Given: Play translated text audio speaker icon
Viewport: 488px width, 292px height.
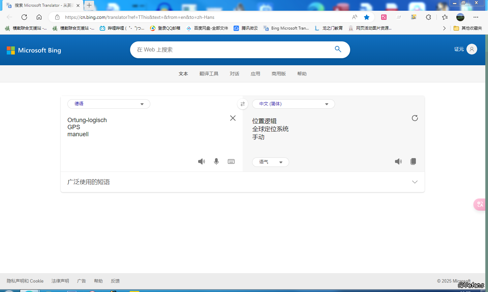Looking at the screenshot, I should click(398, 161).
